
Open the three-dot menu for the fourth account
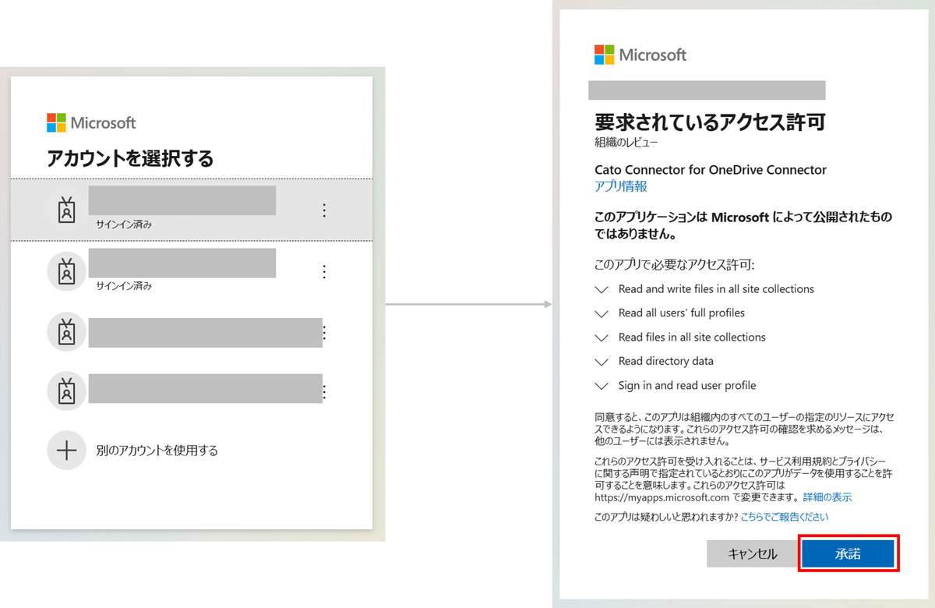[x=325, y=391]
